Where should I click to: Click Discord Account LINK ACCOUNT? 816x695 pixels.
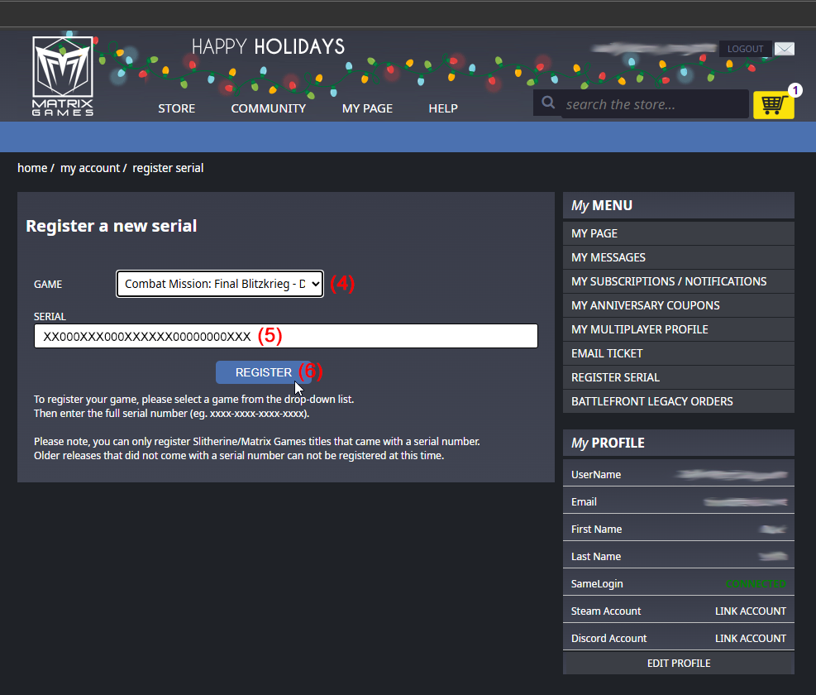(751, 638)
